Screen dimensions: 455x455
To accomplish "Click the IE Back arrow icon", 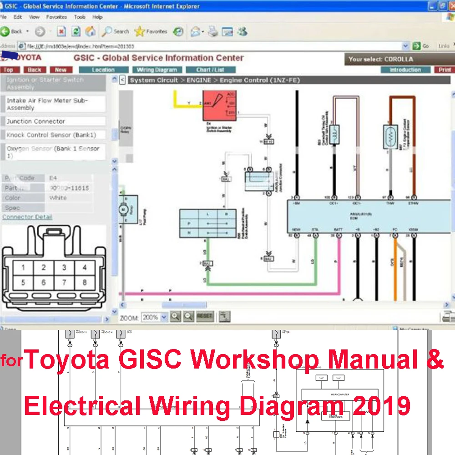I will 5,31.
